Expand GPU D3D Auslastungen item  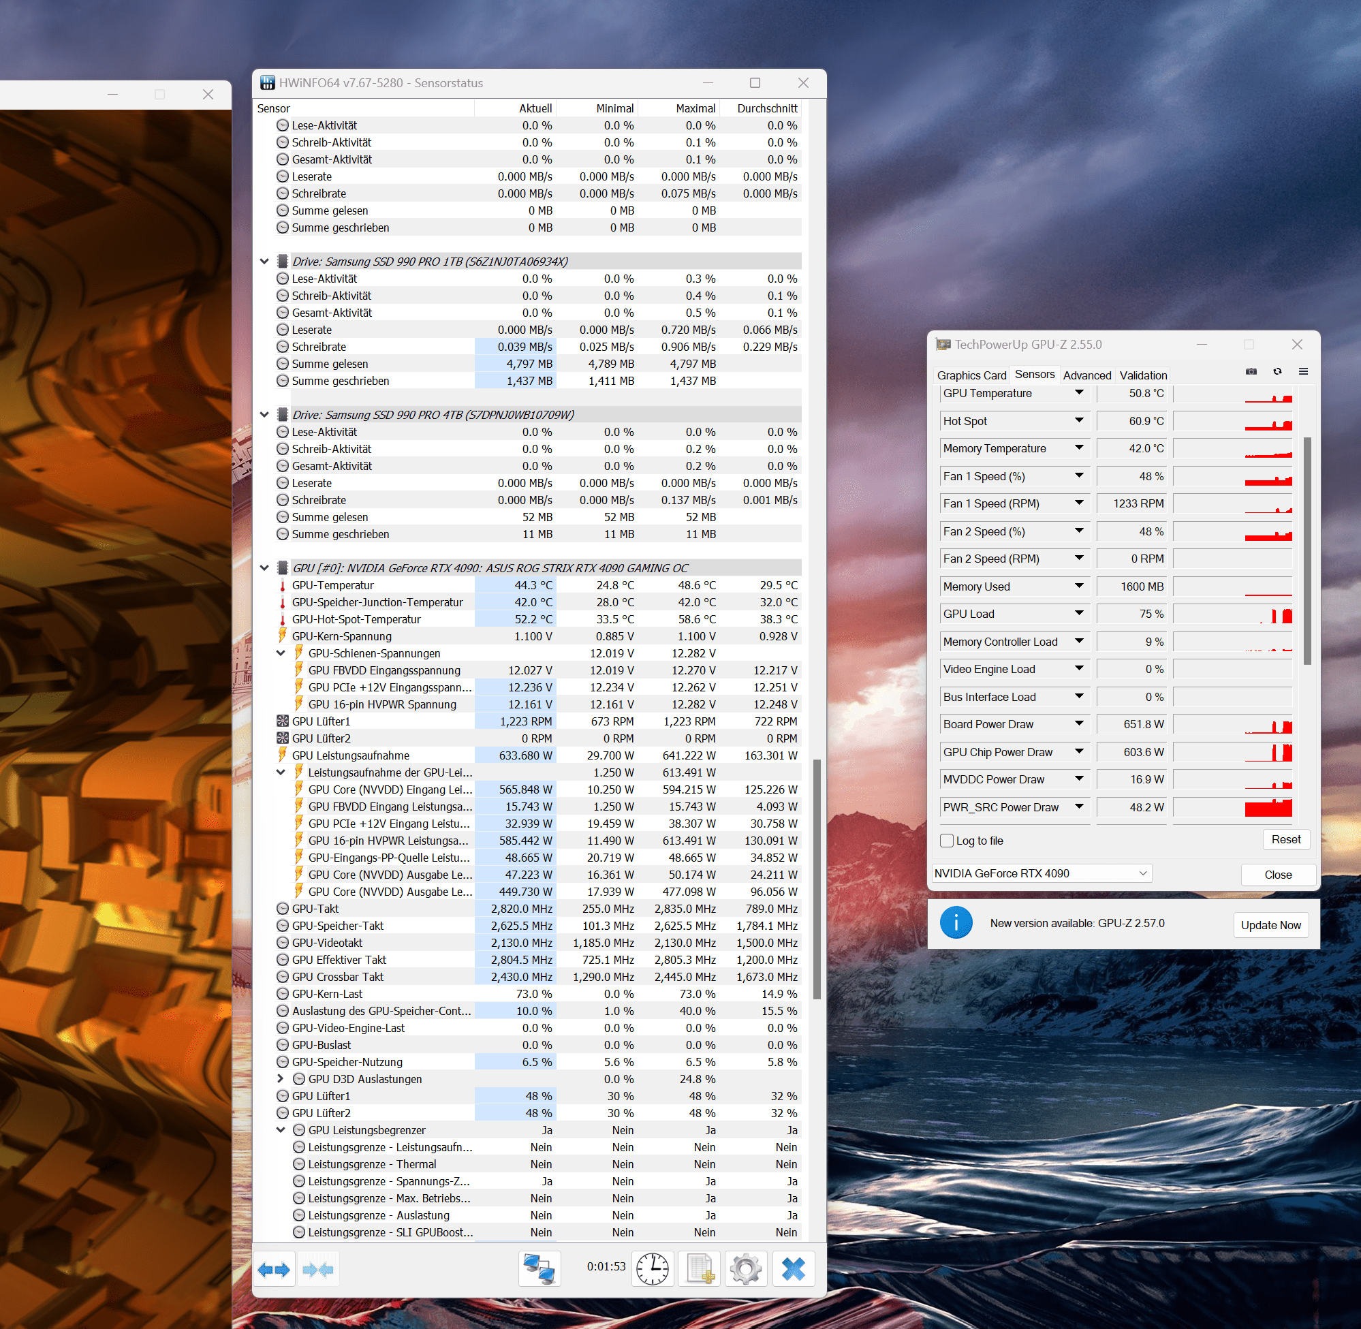click(281, 1079)
